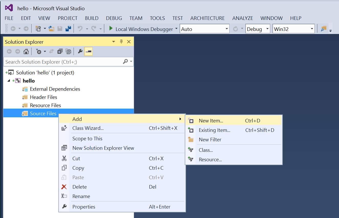
Task: Choose Properties in context menu
Action: click(x=122, y=207)
